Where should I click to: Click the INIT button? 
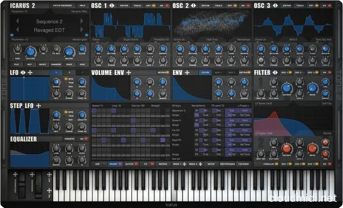point(30,65)
